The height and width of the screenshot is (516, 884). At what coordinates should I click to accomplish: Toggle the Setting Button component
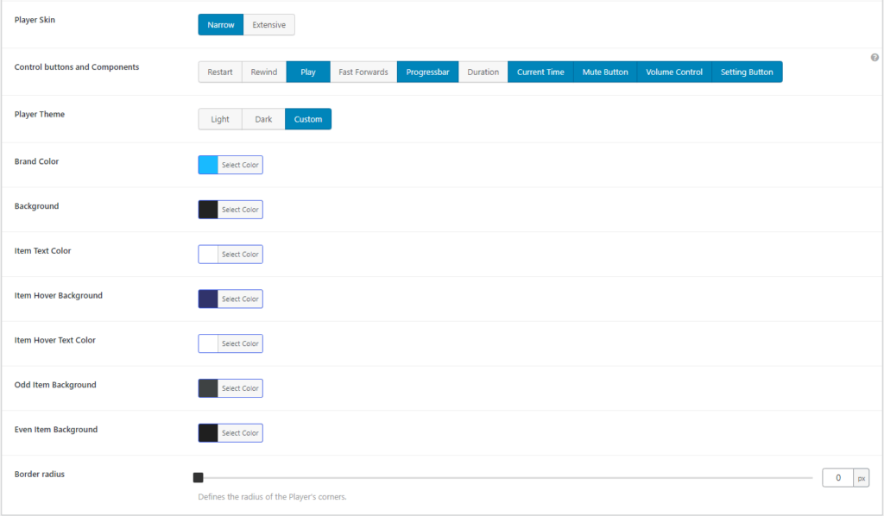click(x=746, y=72)
